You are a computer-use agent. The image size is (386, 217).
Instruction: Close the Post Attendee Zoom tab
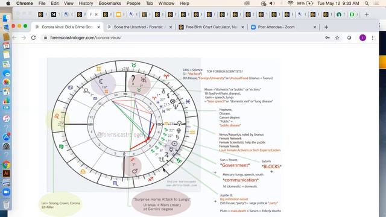[315, 27]
